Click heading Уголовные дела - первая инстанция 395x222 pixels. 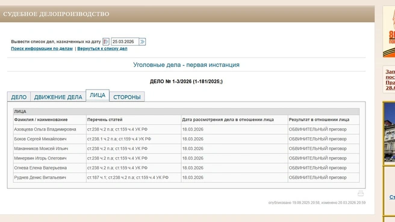186,65
